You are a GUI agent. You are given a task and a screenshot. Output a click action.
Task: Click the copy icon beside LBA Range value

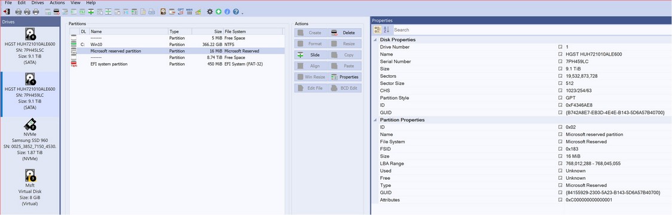pyautogui.click(x=560, y=163)
